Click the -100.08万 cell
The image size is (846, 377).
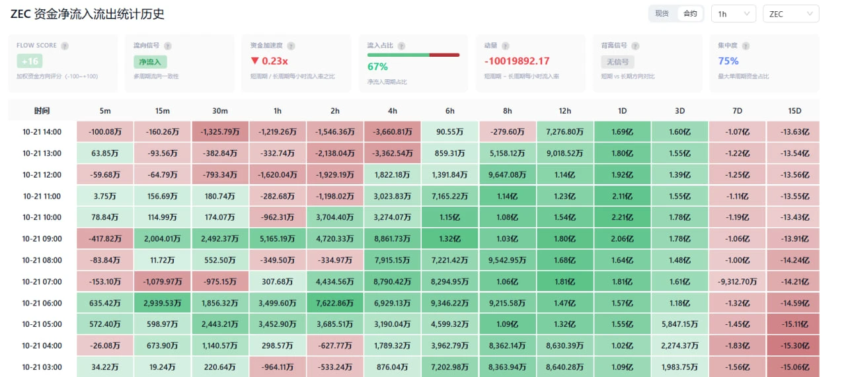click(x=105, y=131)
